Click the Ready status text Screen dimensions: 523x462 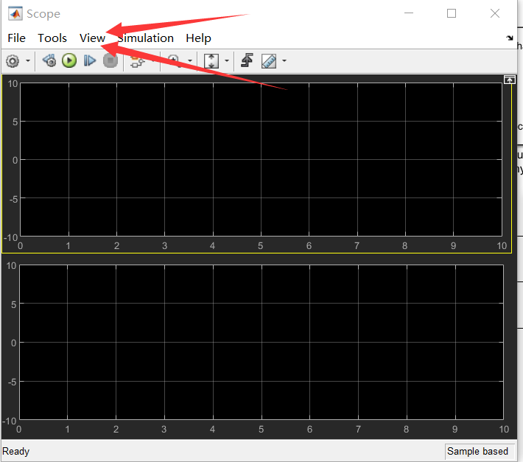pyautogui.click(x=15, y=452)
